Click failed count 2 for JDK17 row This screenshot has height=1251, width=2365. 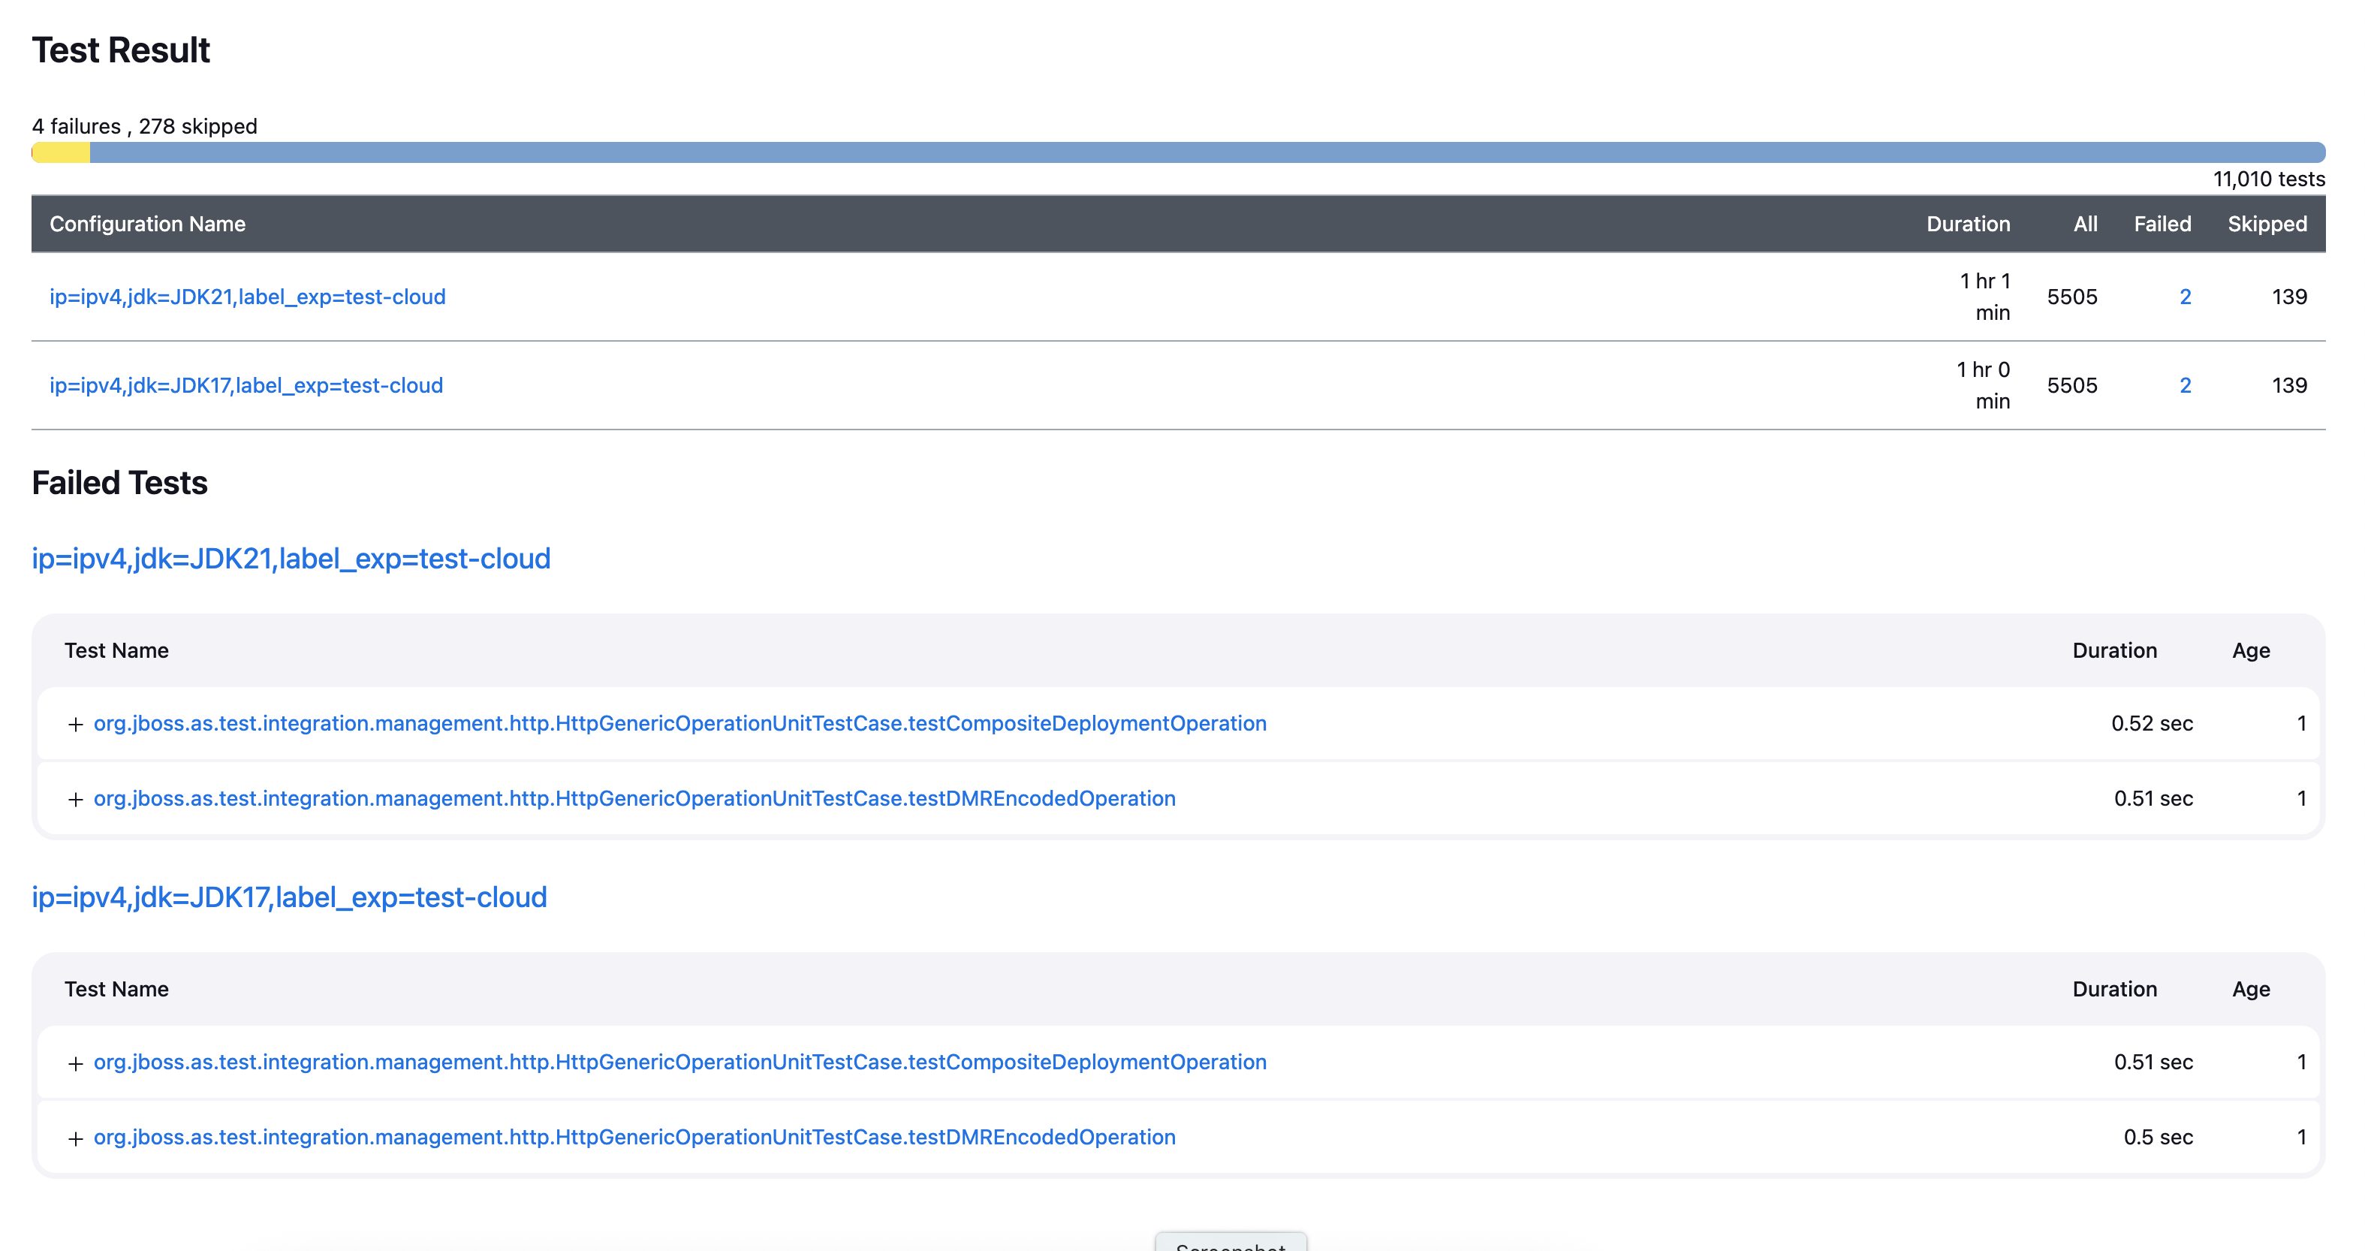coord(2184,385)
